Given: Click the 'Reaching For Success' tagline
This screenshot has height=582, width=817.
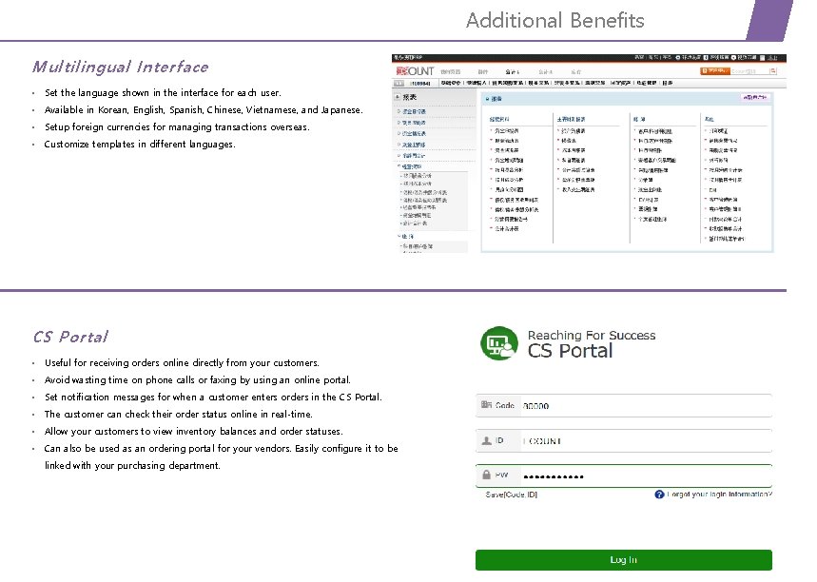Looking at the screenshot, I should [x=592, y=335].
